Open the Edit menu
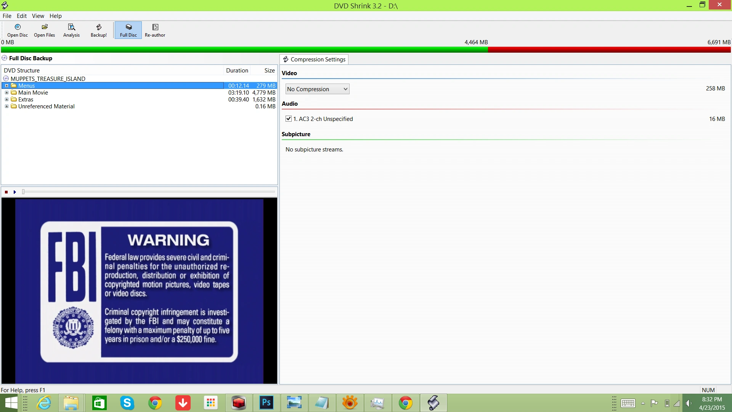The height and width of the screenshot is (412, 732). click(x=21, y=16)
